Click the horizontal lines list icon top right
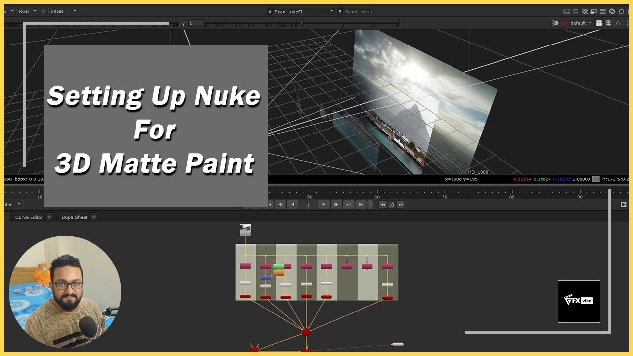633x356 pixels. tap(603, 11)
